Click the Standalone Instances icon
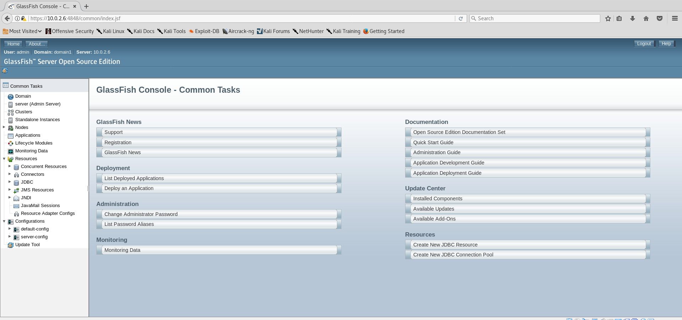This screenshot has height=320, width=682. (x=11, y=120)
